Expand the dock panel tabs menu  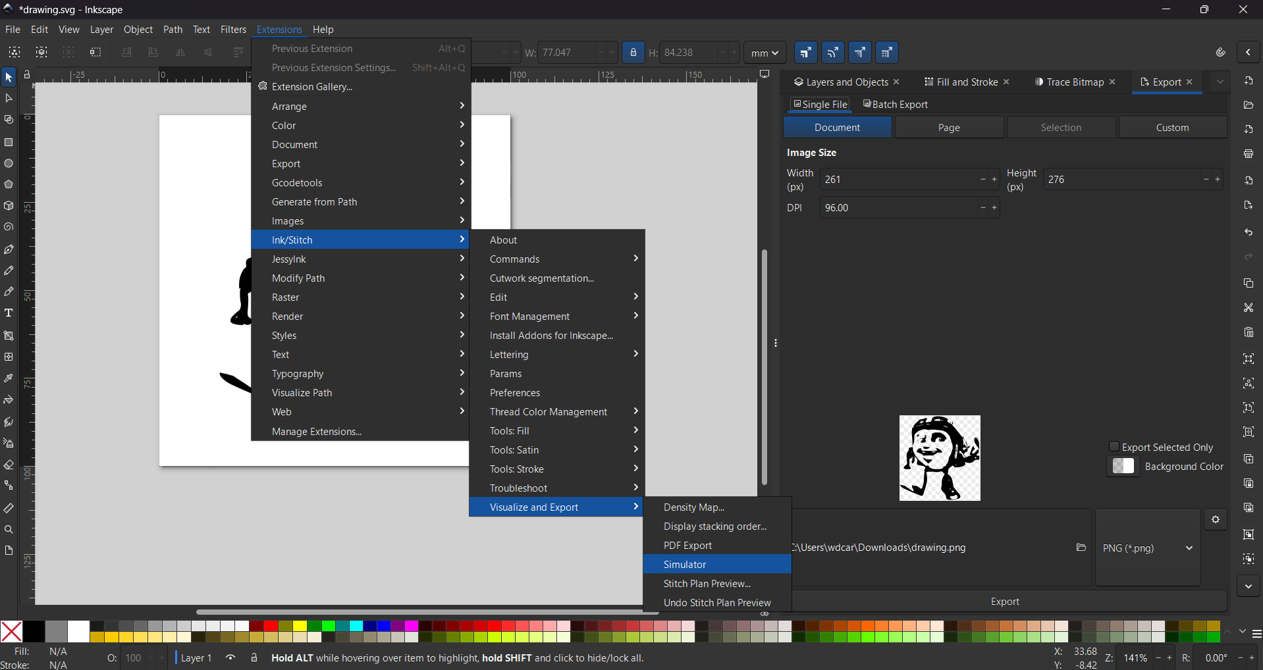1220,82
